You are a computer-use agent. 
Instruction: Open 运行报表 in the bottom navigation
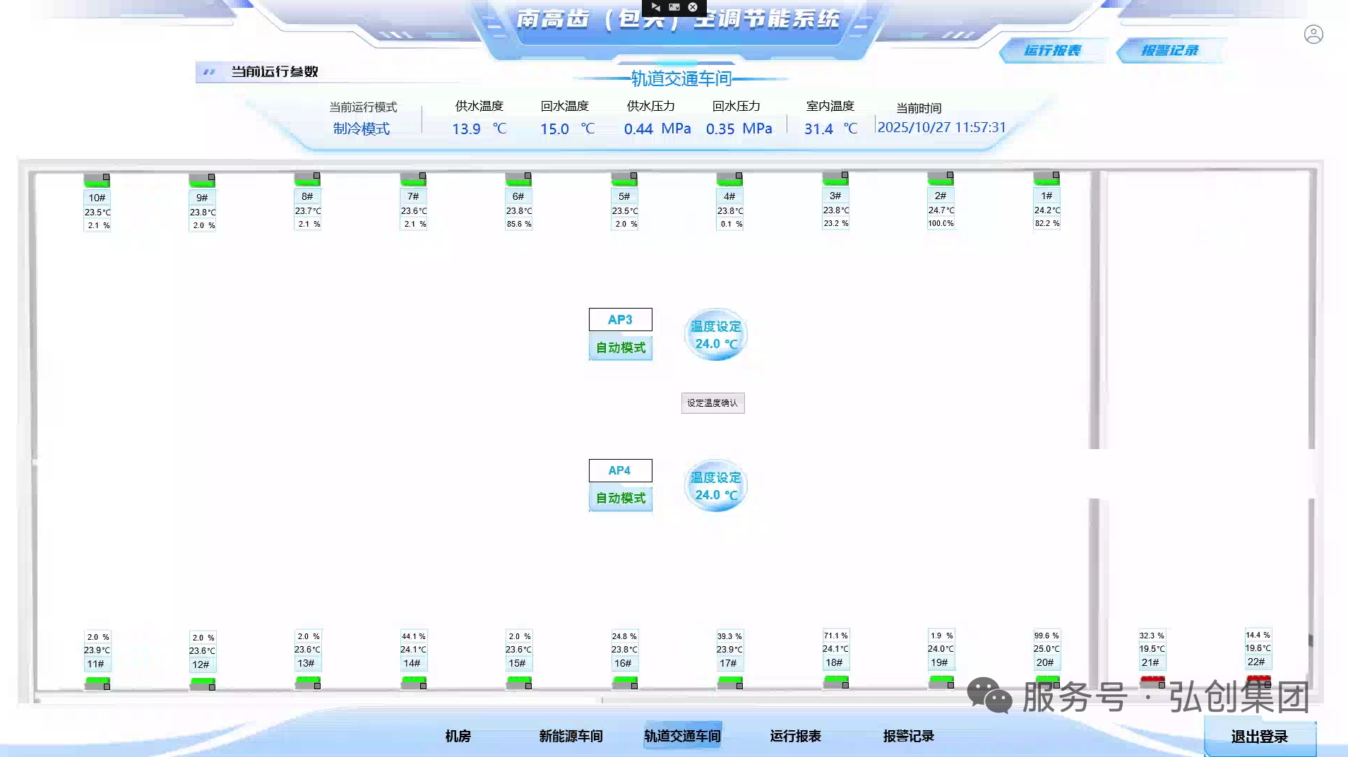pos(795,736)
